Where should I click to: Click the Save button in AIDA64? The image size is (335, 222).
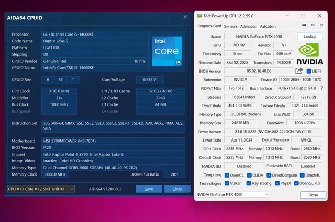click(x=149, y=189)
